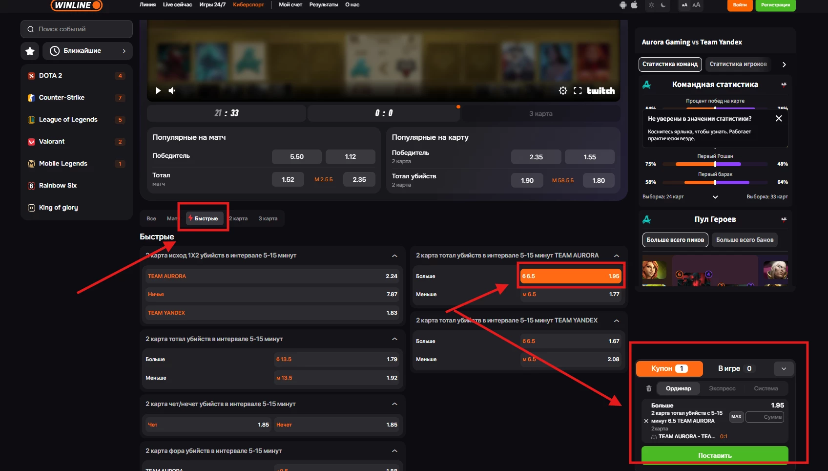This screenshot has height=471, width=828.
Task: Click the Team Yandex logo in Пул Героев
Action: [x=784, y=219]
